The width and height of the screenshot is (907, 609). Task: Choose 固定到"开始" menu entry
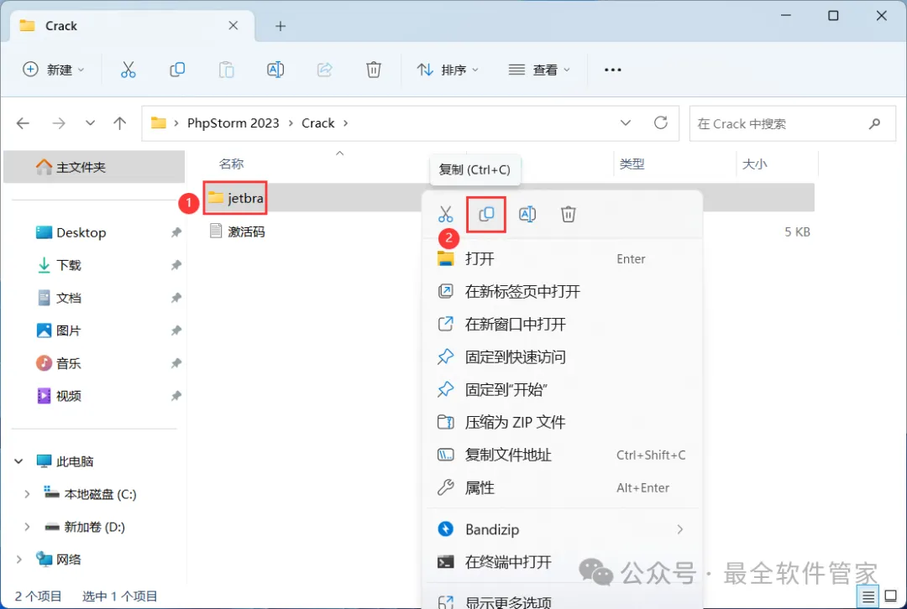point(562,389)
